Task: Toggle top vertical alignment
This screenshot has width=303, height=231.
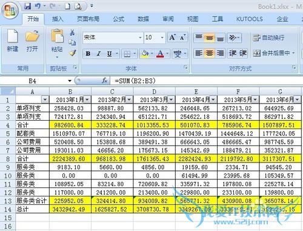Action: click(x=199, y=38)
